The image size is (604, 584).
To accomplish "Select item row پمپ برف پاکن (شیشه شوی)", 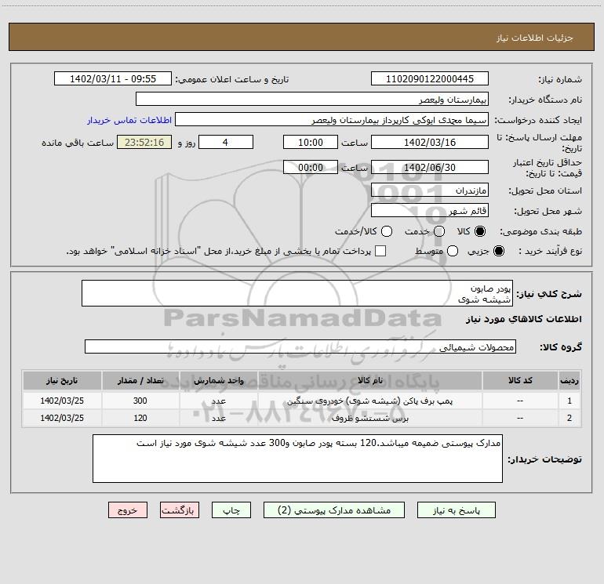I will click(302, 401).
